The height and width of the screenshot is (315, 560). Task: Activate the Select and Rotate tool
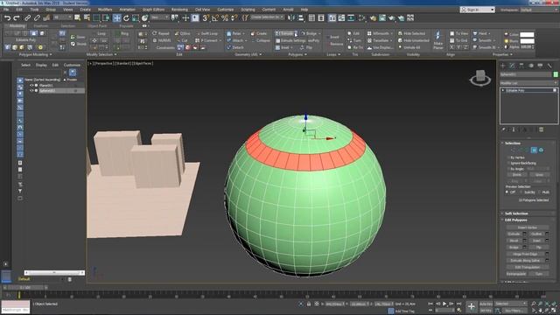point(126,17)
